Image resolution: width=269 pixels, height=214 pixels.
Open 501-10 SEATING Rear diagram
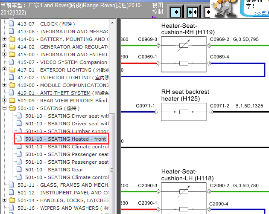(54, 170)
